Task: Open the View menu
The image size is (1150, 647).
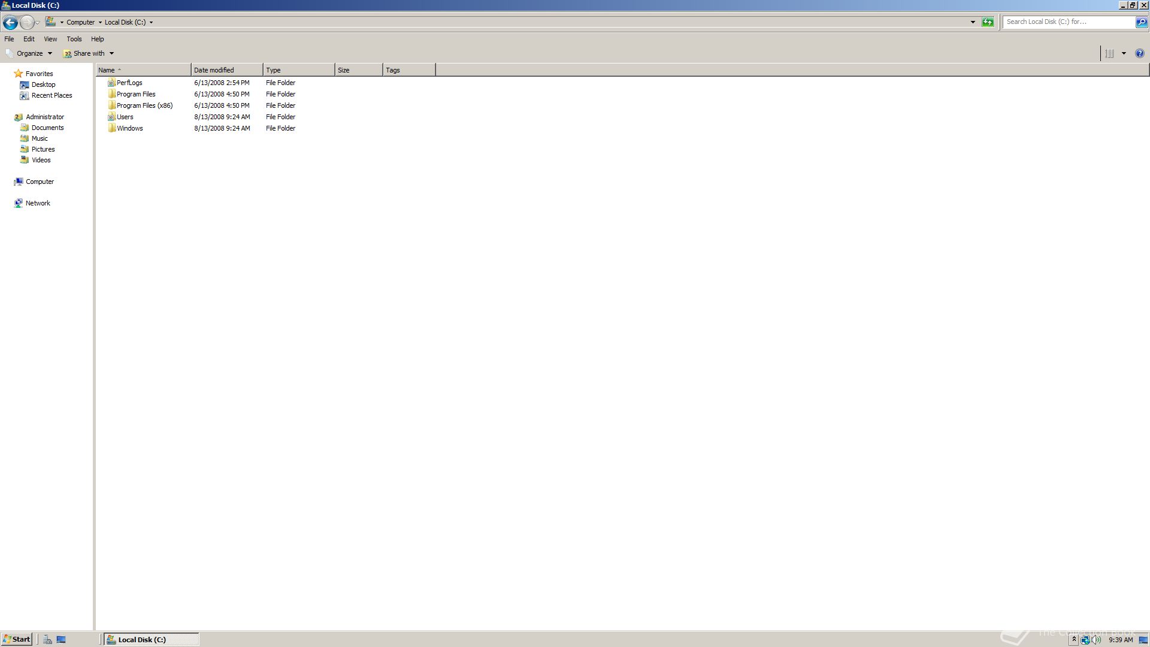Action: click(x=50, y=39)
